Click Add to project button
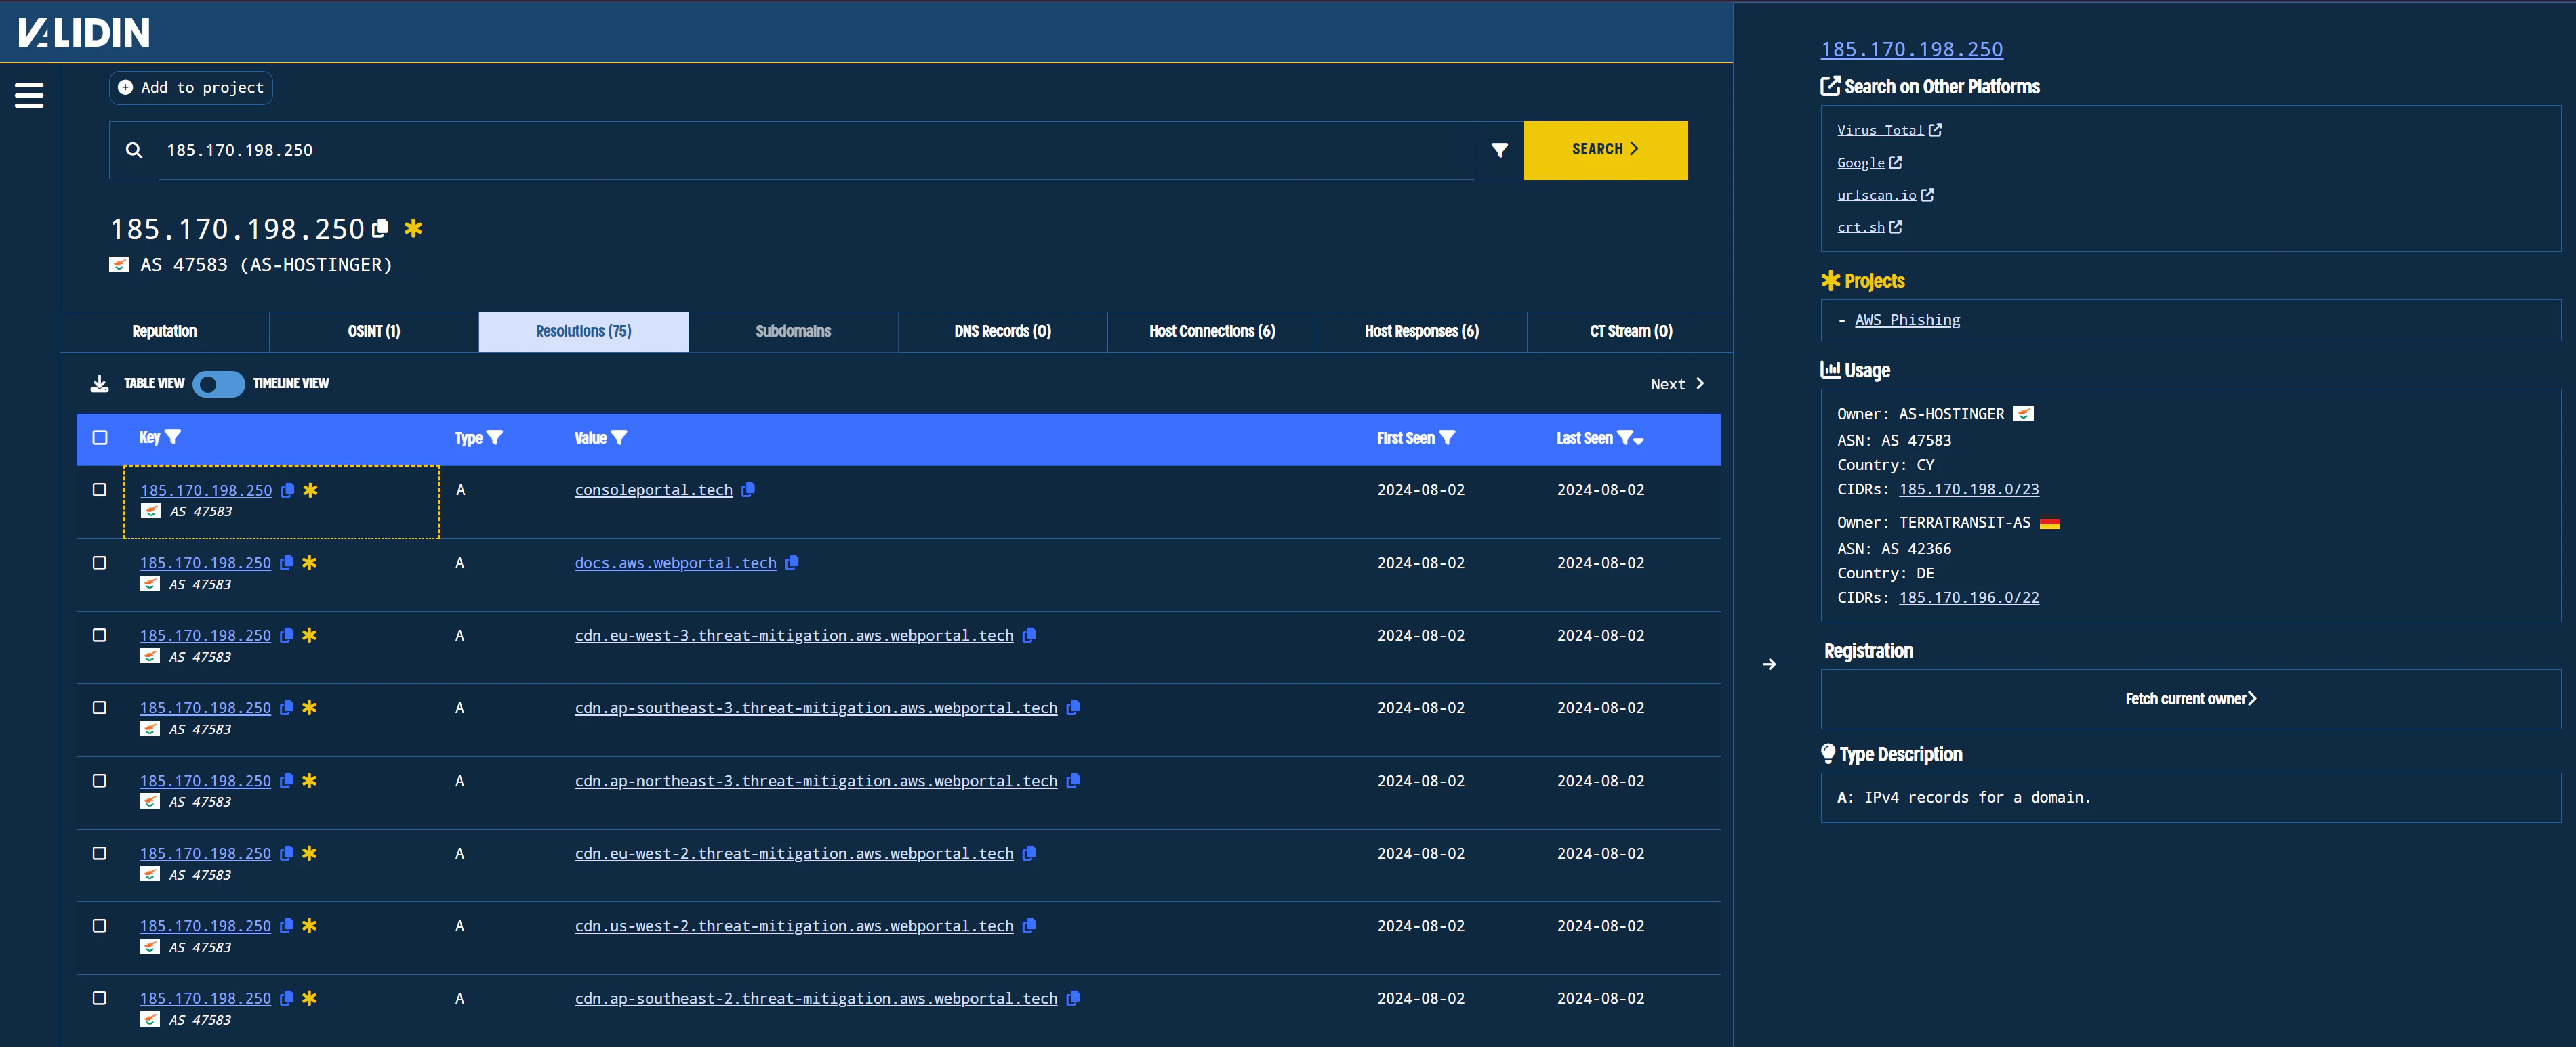Image resolution: width=2576 pixels, height=1047 pixels. [191, 88]
